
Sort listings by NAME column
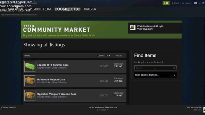(27, 56)
